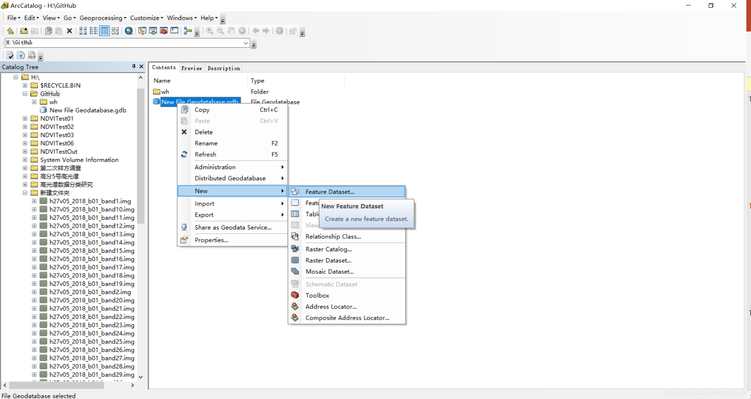Click the Catalog Tree horizontal scrollbar thumb
Image resolution: width=751 pixels, height=399 pixels.
point(57,385)
